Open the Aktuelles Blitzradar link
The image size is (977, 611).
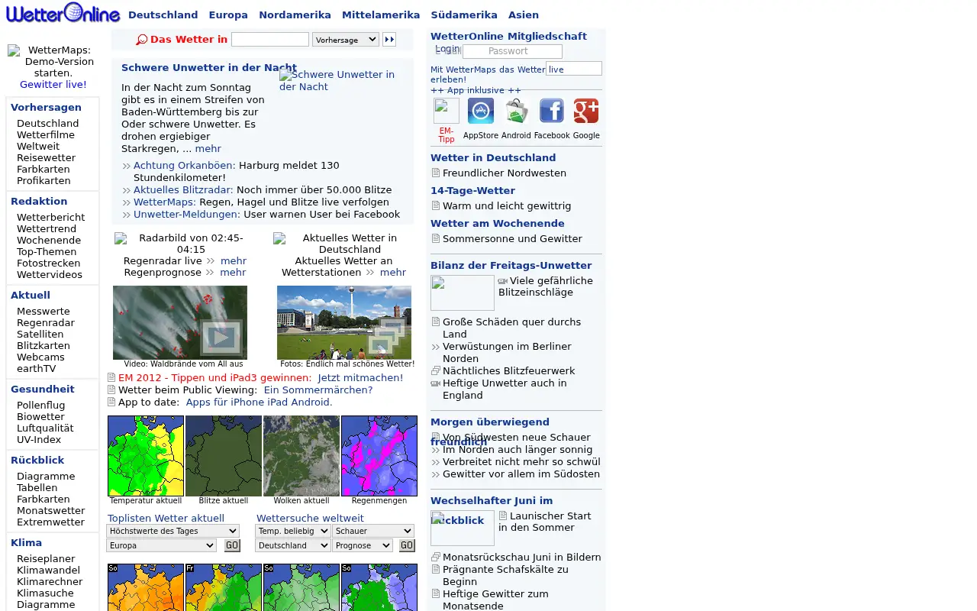pyautogui.click(x=183, y=190)
